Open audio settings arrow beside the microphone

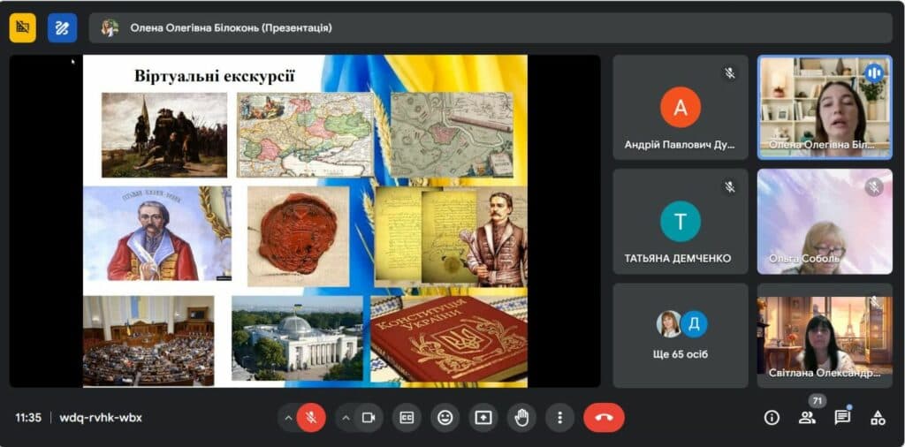(288, 418)
